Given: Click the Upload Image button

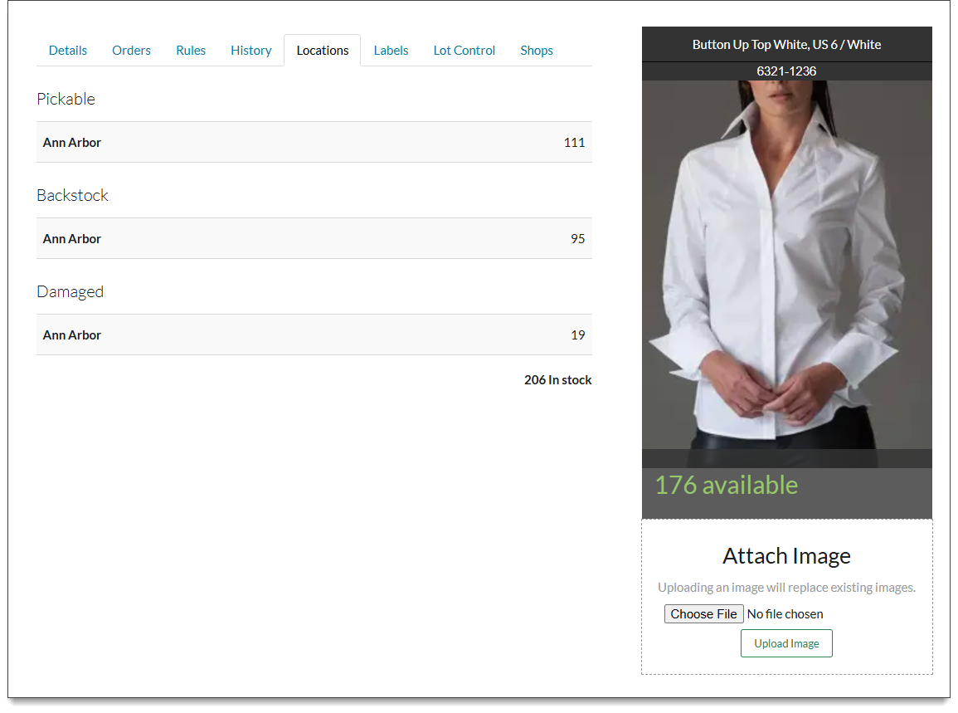Looking at the screenshot, I should (x=786, y=643).
